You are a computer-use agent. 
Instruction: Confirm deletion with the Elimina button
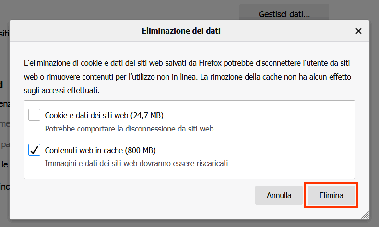pyautogui.click(x=332, y=195)
